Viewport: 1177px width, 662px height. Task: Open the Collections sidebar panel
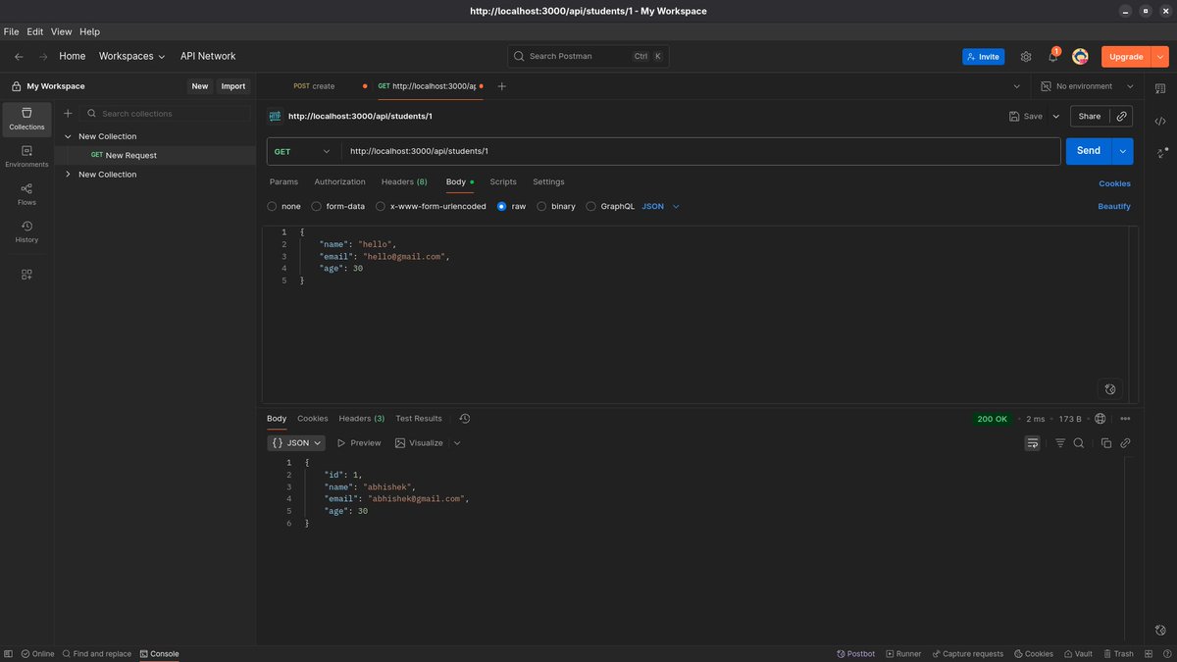[26, 119]
